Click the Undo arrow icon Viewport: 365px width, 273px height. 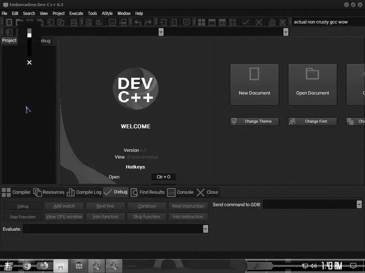[x=138, y=22]
